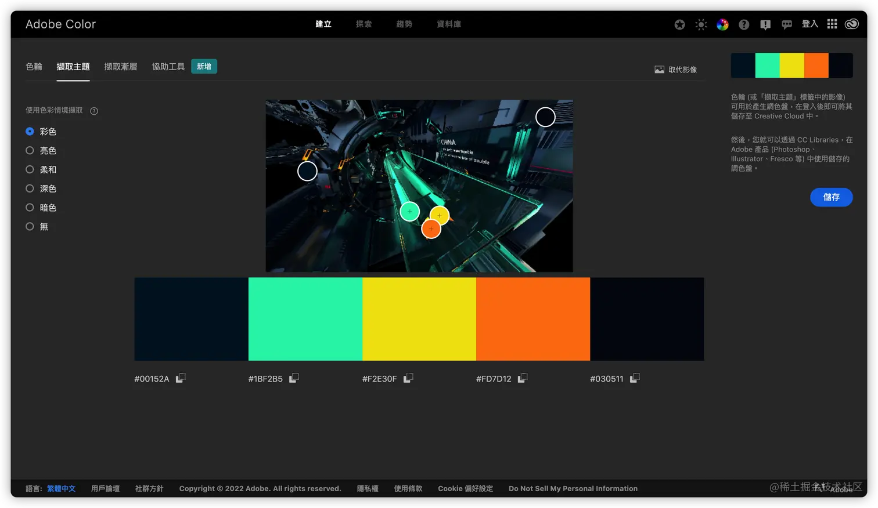Viewport: 878px width, 508px height.
Task: Switch to the 色輪 tab
Action: pyautogui.click(x=34, y=67)
